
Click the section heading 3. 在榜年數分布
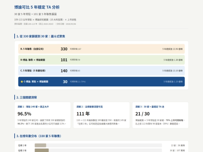click(39, 136)
